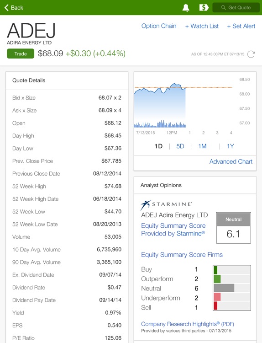This screenshot has height=343, width=262.
Task: Click the Ex. Dividend Date 09/07/14
Action: pyautogui.click(x=110, y=275)
